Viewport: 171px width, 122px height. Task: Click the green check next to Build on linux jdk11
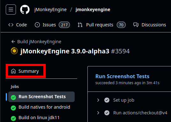[x=13, y=119]
